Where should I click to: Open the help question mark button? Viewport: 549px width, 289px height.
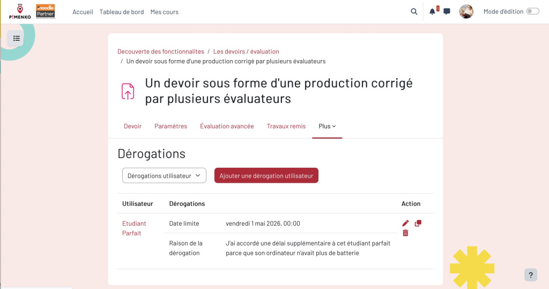531,275
